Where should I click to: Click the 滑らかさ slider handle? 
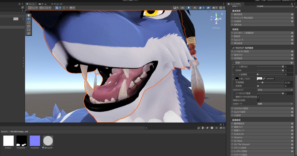(283, 67)
